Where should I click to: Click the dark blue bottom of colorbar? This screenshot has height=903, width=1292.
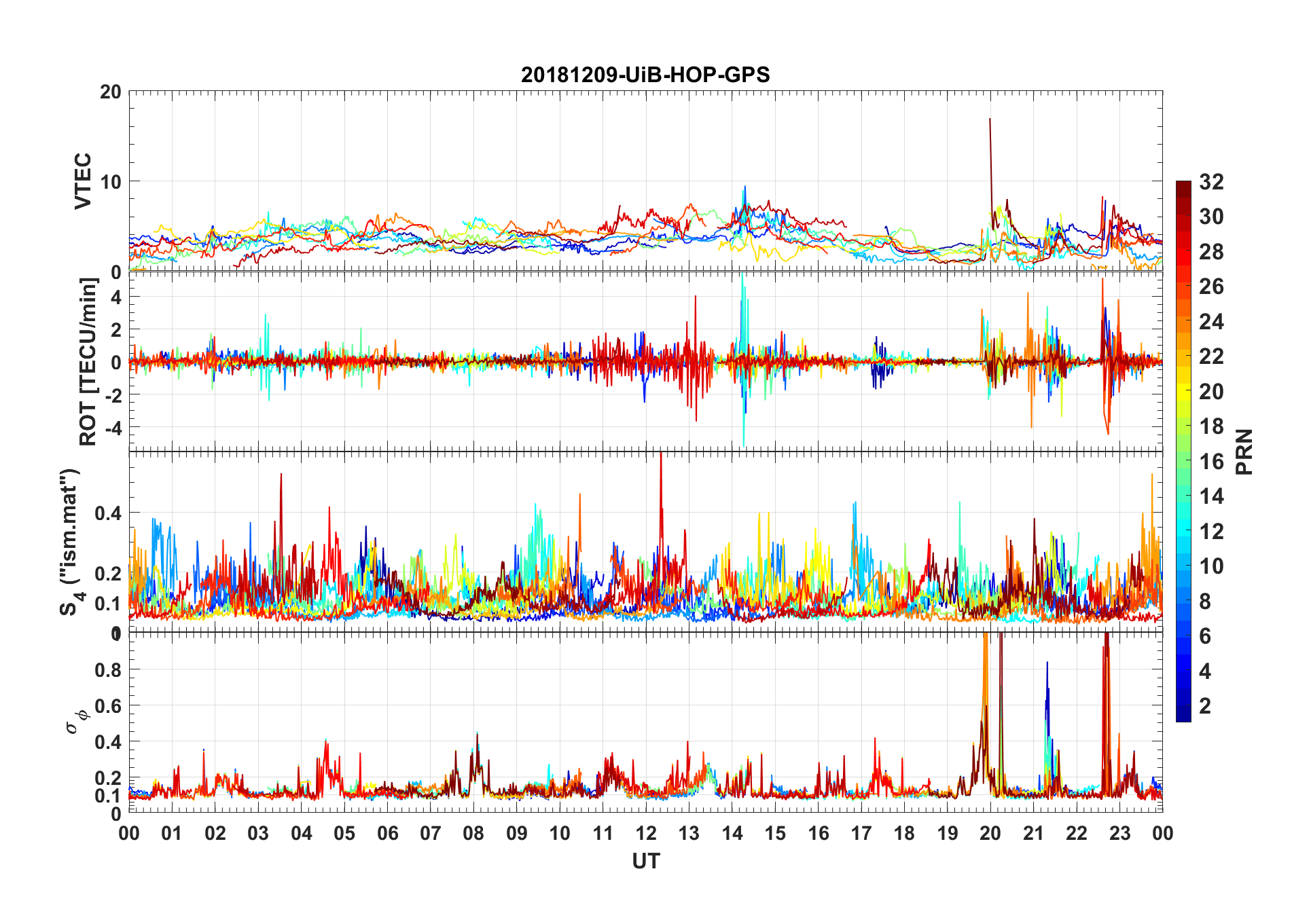1183,716
